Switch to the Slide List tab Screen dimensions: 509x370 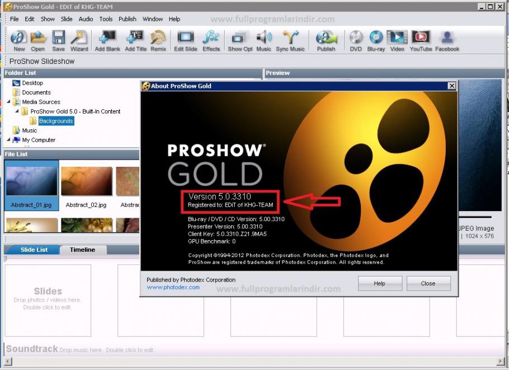[34, 250]
